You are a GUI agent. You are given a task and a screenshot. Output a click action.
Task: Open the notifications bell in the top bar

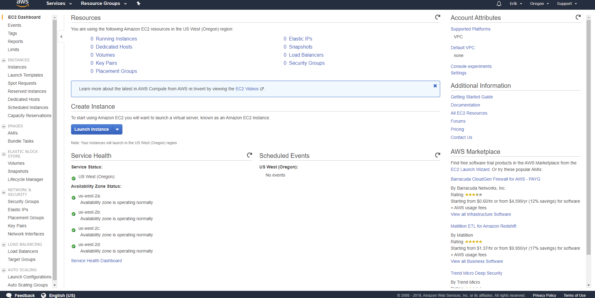tap(498, 4)
